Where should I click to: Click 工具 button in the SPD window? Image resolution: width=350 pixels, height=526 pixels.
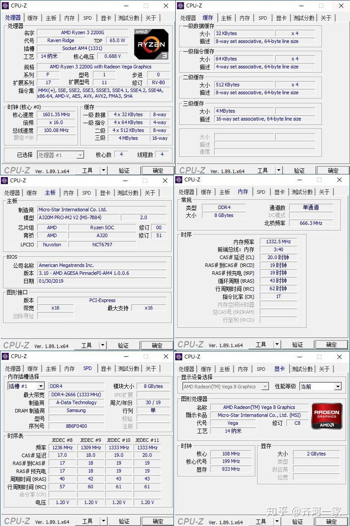(x=88, y=521)
